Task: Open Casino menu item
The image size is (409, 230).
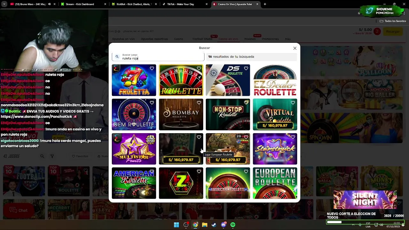Action: (179, 39)
